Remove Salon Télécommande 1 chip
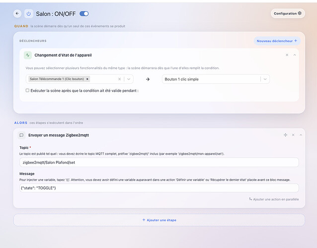 click(x=87, y=79)
